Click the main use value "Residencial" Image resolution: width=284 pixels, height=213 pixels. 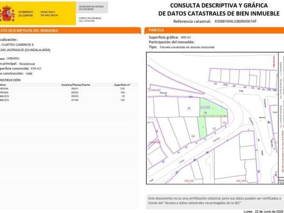point(27,64)
